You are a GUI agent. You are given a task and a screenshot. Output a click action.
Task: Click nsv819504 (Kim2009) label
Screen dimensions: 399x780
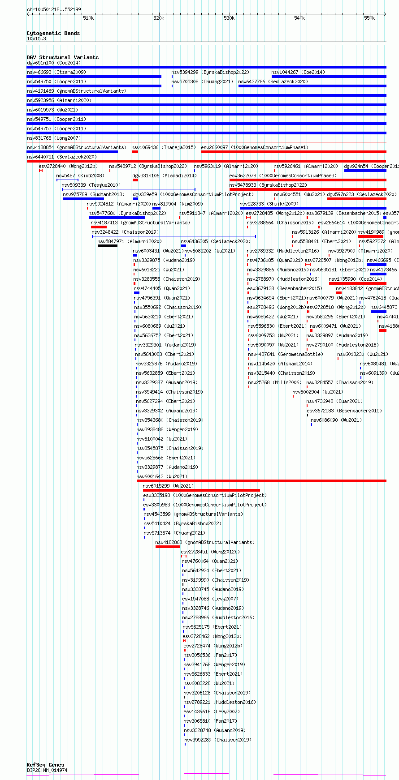pos(178,204)
